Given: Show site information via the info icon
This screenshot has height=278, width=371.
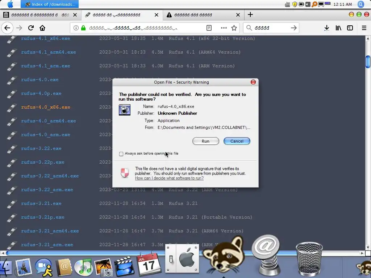Looking at the screenshot, I should tap(76, 28).
